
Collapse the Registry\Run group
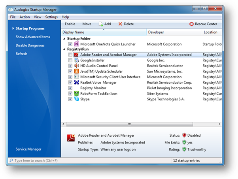click(x=64, y=49)
